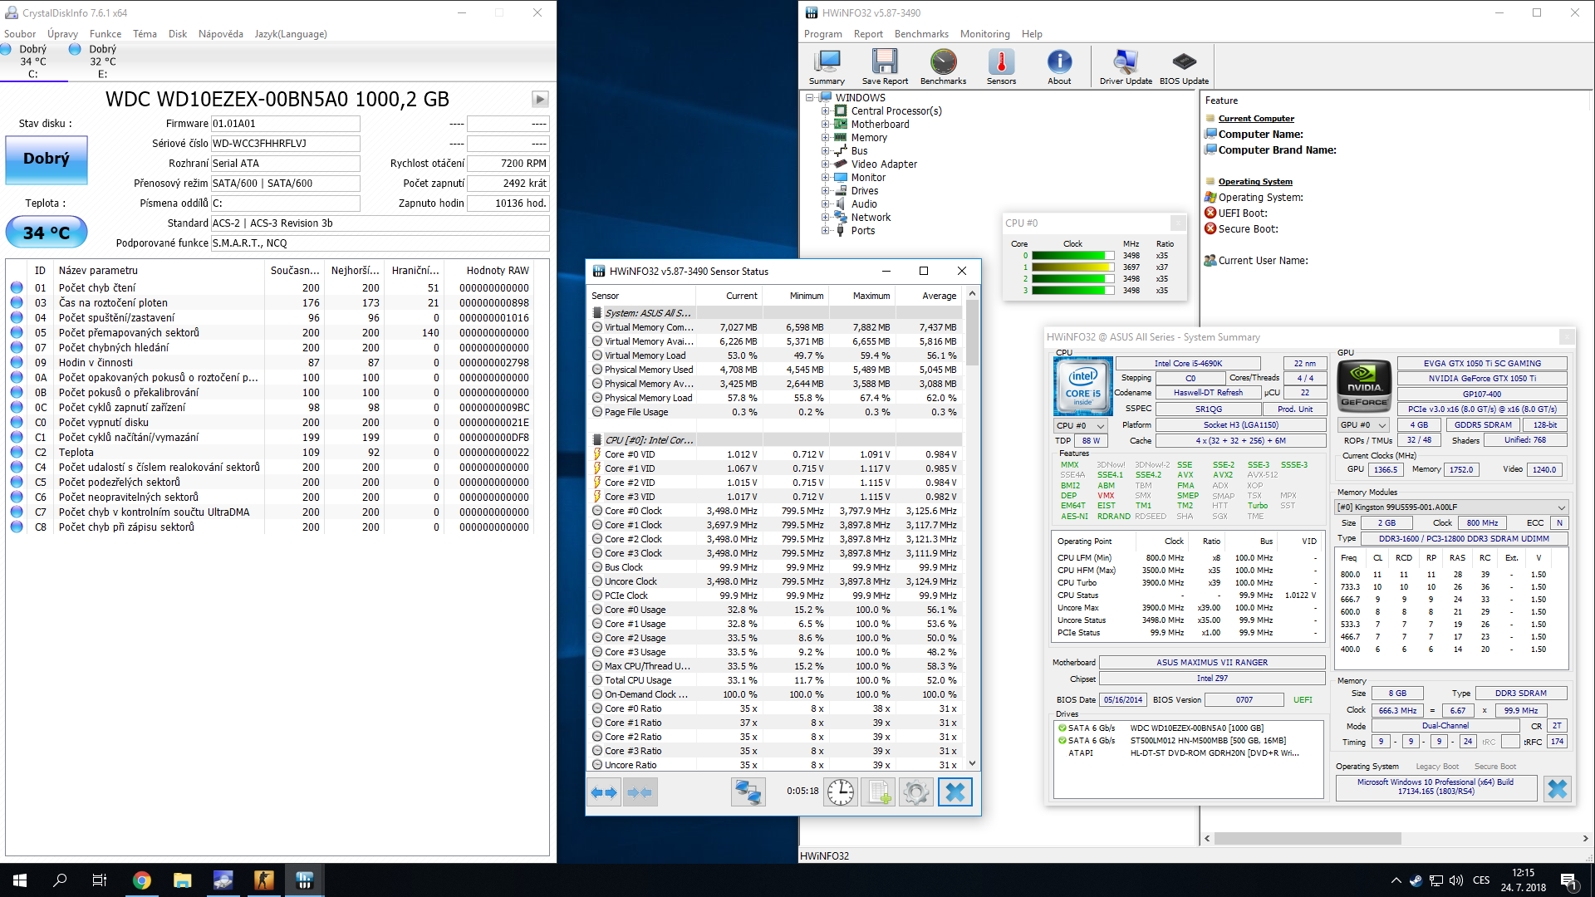Open the Sensors thermometer icon
Image resolution: width=1595 pixels, height=897 pixels.
click(1001, 66)
